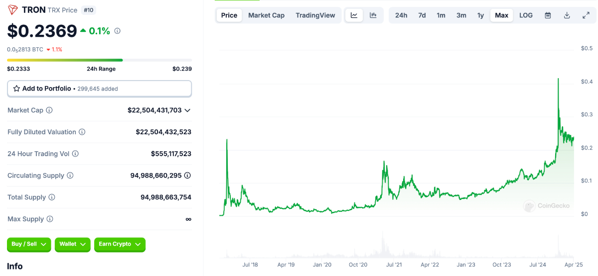Screen dimensions: 598x276
Task: Open the Earn Crypto dropdown
Action: pos(120,244)
